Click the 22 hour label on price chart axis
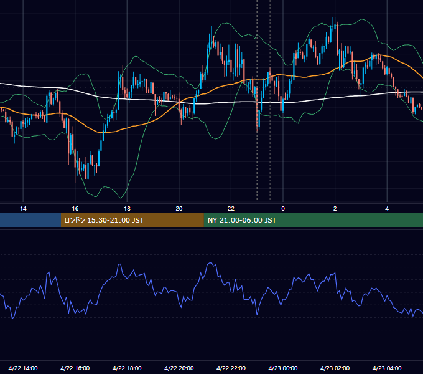The width and height of the screenshot is (423, 374). point(231,209)
